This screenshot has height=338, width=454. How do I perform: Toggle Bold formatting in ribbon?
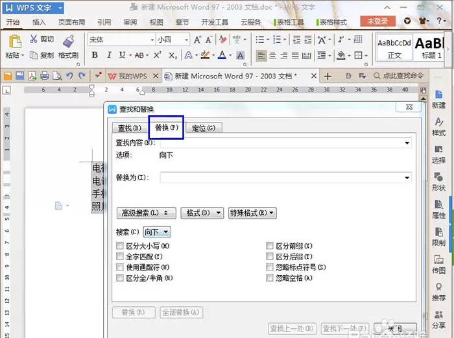[x=95, y=55]
